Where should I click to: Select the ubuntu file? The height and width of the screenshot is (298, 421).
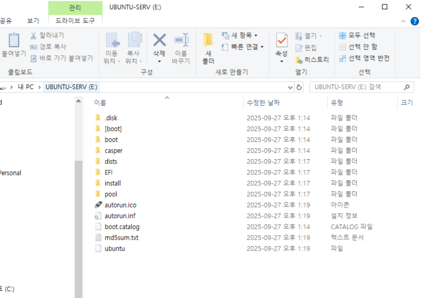coord(115,248)
